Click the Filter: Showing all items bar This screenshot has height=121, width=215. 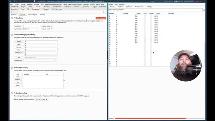[x=156, y=10]
